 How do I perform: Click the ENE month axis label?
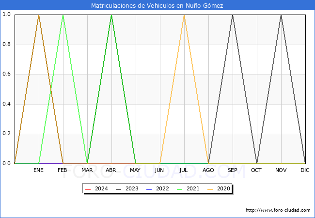pyautogui.click(x=38, y=170)
